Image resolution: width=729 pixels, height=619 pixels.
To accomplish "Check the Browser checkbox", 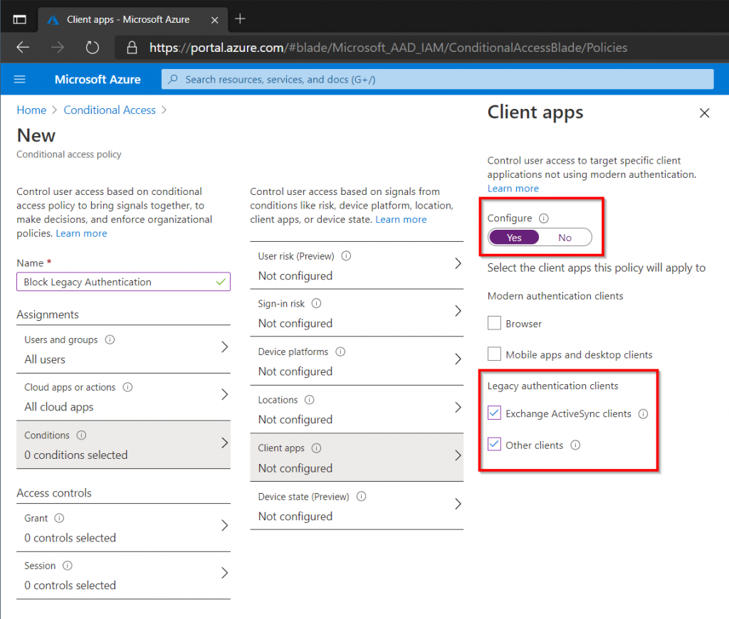I will coord(494,323).
